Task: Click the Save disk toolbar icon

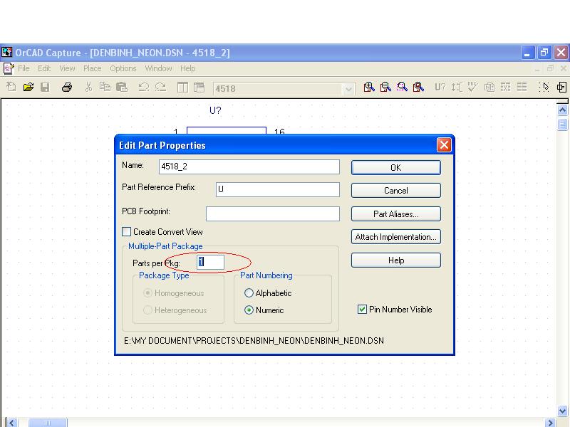Action: pyautogui.click(x=45, y=87)
